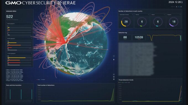Click the play icon under the globe slider

[x=114, y=74]
